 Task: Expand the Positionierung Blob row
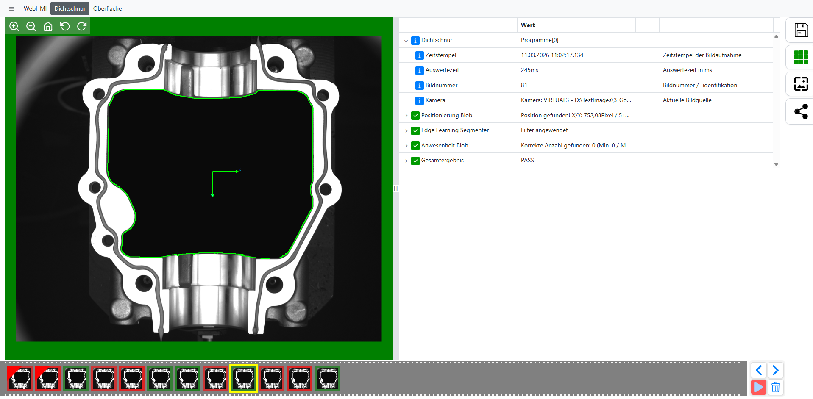[x=406, y=116]
